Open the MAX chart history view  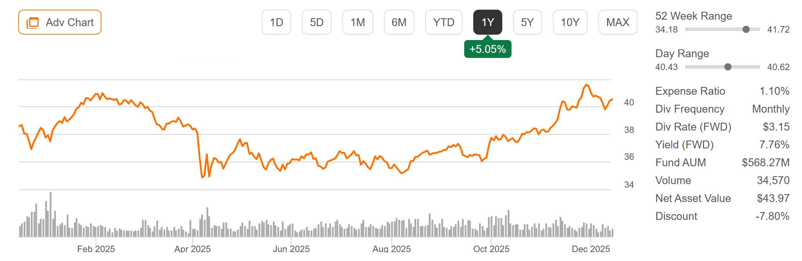point(617,22)
